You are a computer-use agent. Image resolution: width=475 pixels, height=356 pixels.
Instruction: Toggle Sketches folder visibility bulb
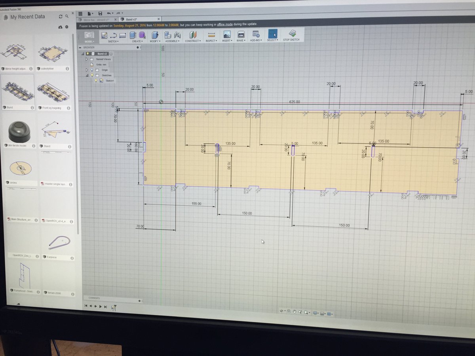coord(92,76)
